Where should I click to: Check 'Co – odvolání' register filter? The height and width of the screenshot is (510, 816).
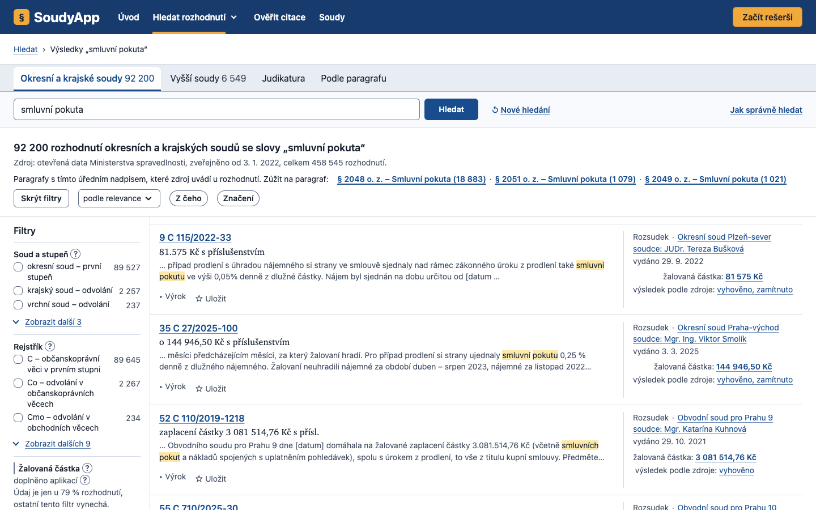tap(18, 383)
